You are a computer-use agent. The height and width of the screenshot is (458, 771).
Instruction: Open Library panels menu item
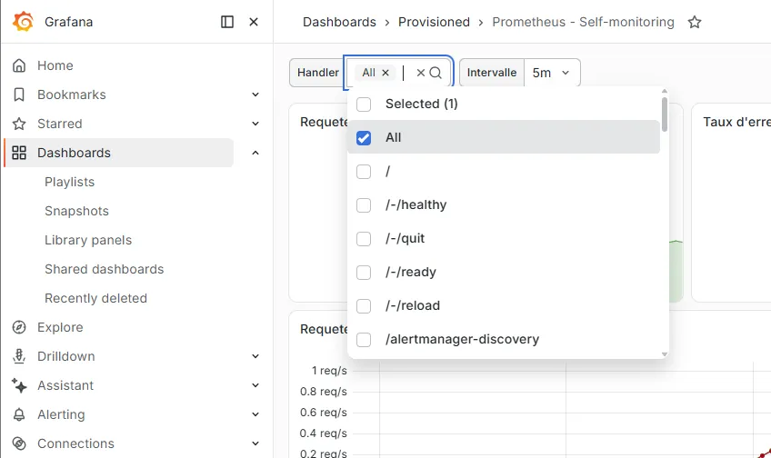88,240
